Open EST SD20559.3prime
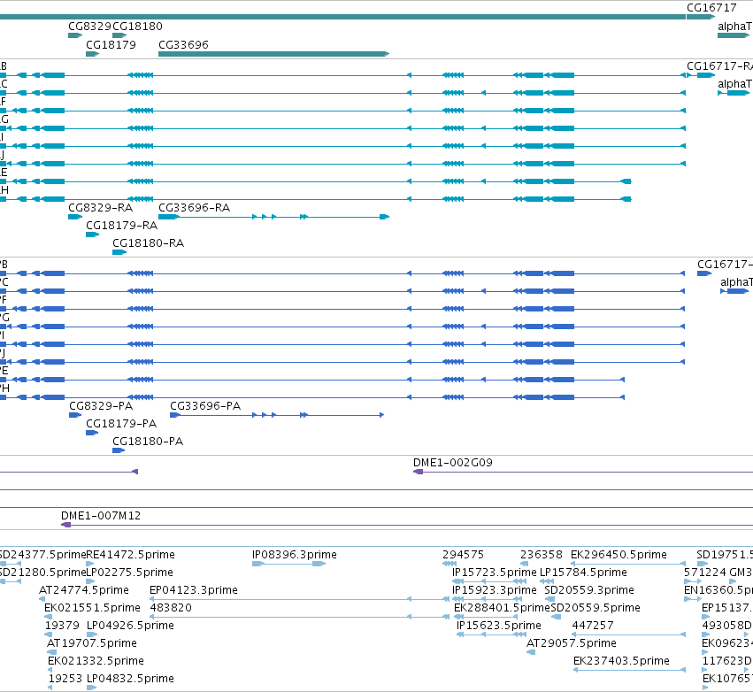Screen dimensions: 753x692 589,590
